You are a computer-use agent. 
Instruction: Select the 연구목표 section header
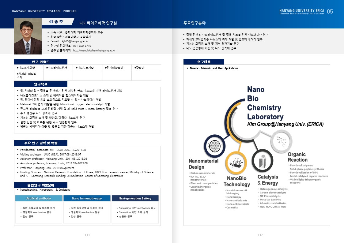pos(41,84)
